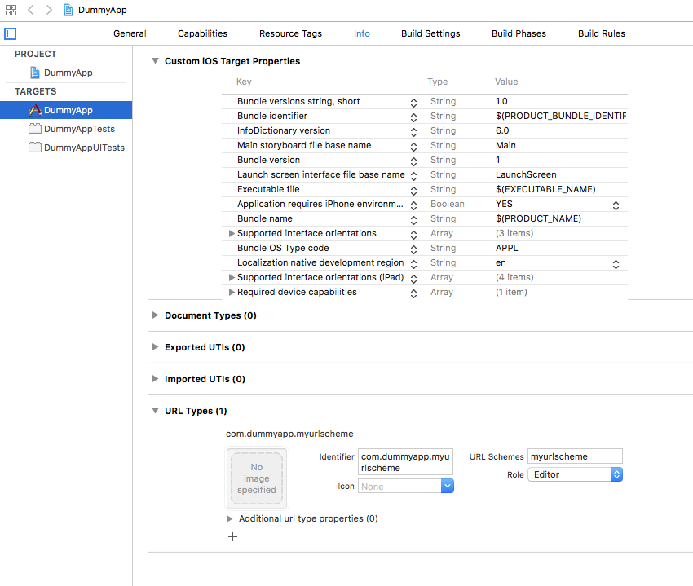Viewport: 693px width, 586px height.
Task: Click key stepper for Bundle OS Type code
Action: [x=413, y=249]
